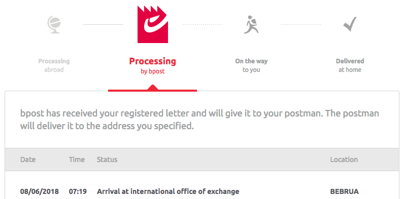This screenshot has width=403, height=199.
Task: Click the red triangle active step indicator
Action: (153, 88)
